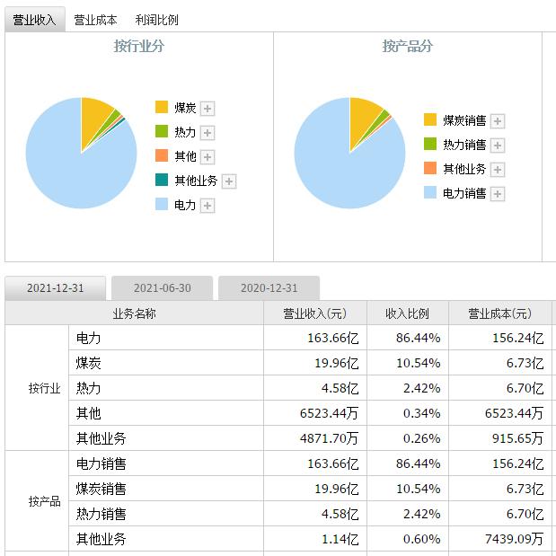This screenshot has height=556, width=556.
Task: Click the 1.14亿 revenue value
Action: [x=340, y=539]
